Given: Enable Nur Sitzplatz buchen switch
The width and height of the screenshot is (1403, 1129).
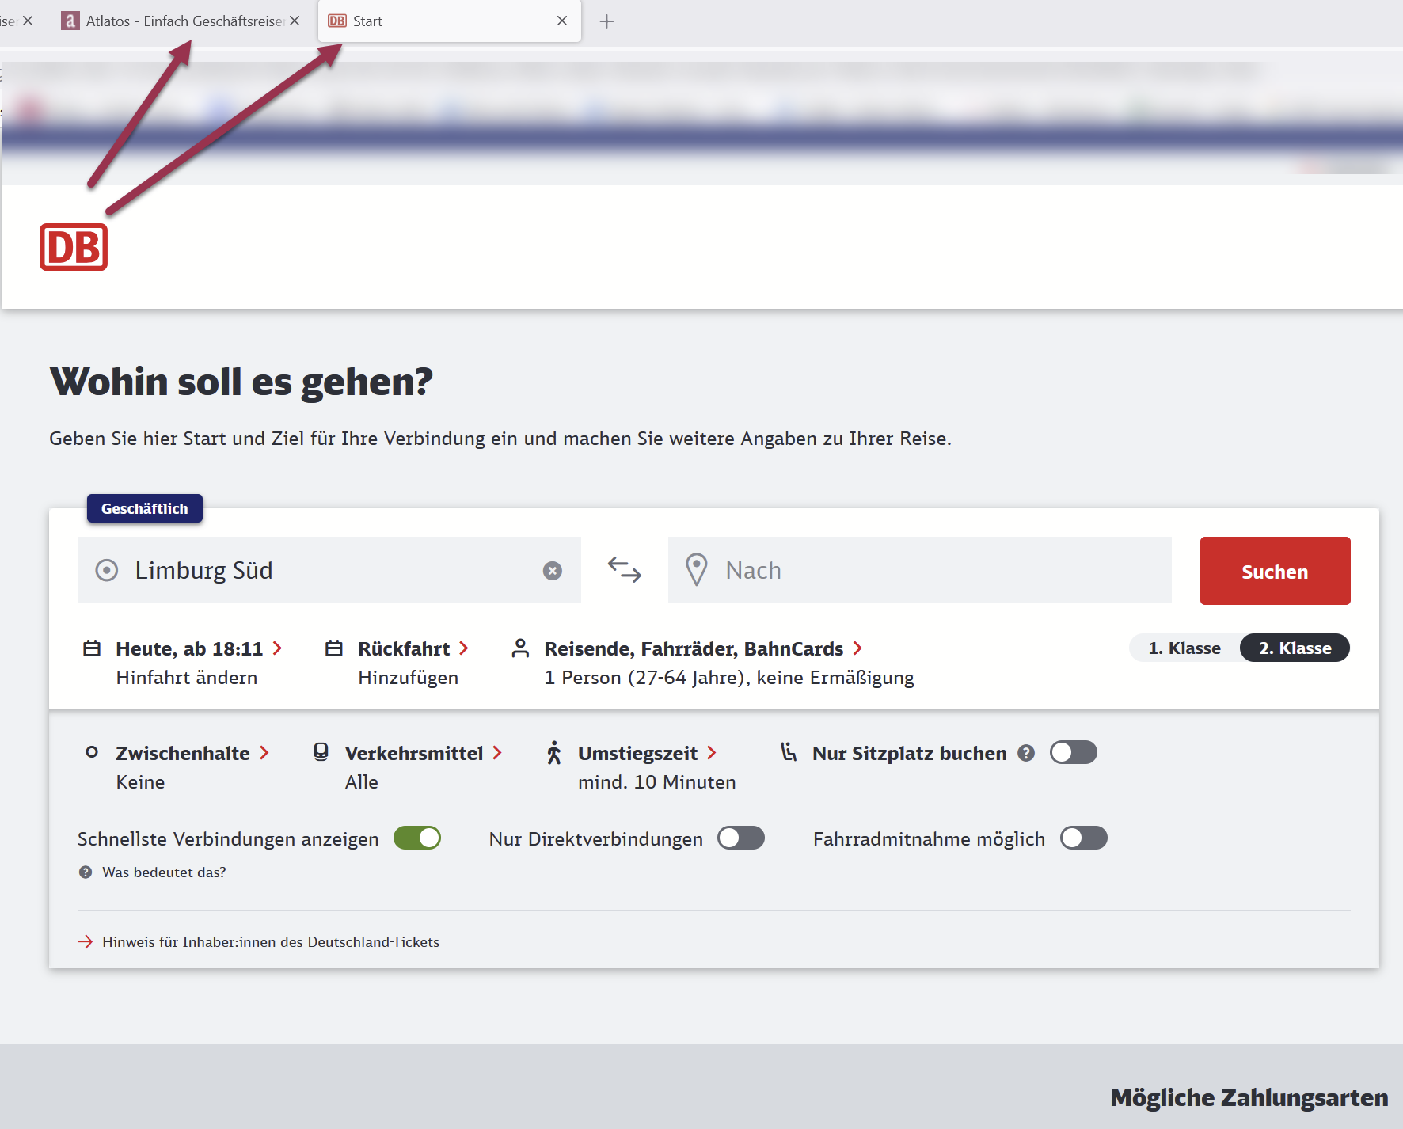Looking at the screenshot, I should tap(1073, 753).
